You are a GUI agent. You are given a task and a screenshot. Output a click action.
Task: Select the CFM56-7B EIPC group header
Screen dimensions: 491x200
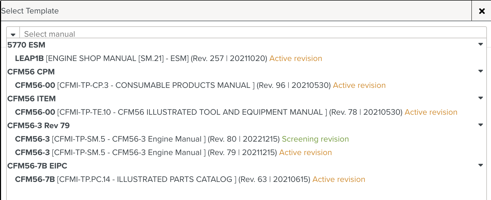[x=37, y=166]
